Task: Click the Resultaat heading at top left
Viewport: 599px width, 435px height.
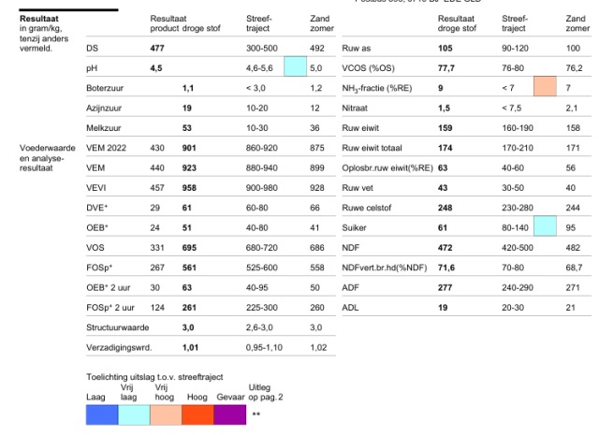Action: pos(39,19)
